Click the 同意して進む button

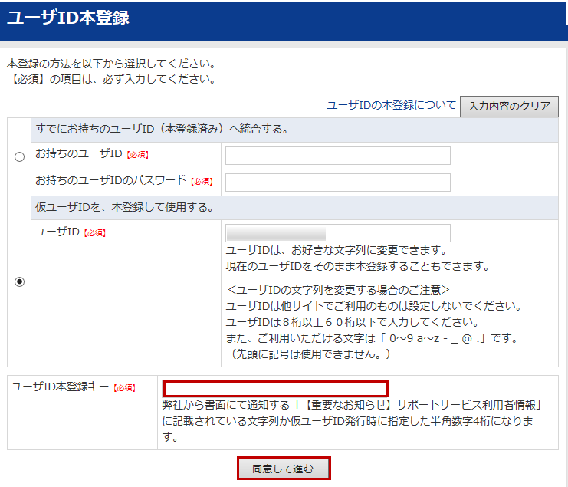tap(284, 469)
